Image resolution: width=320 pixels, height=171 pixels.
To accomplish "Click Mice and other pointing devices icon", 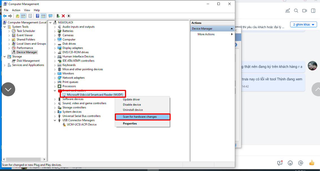I will (59, 69).
